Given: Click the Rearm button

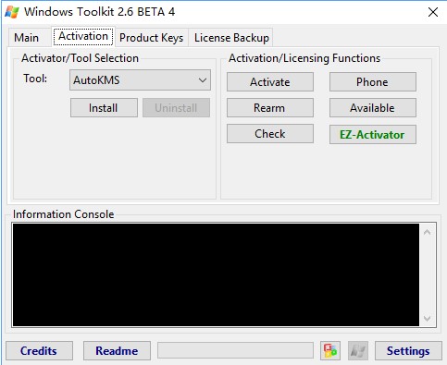Looking at the screenshot, I should coord(270,108).
